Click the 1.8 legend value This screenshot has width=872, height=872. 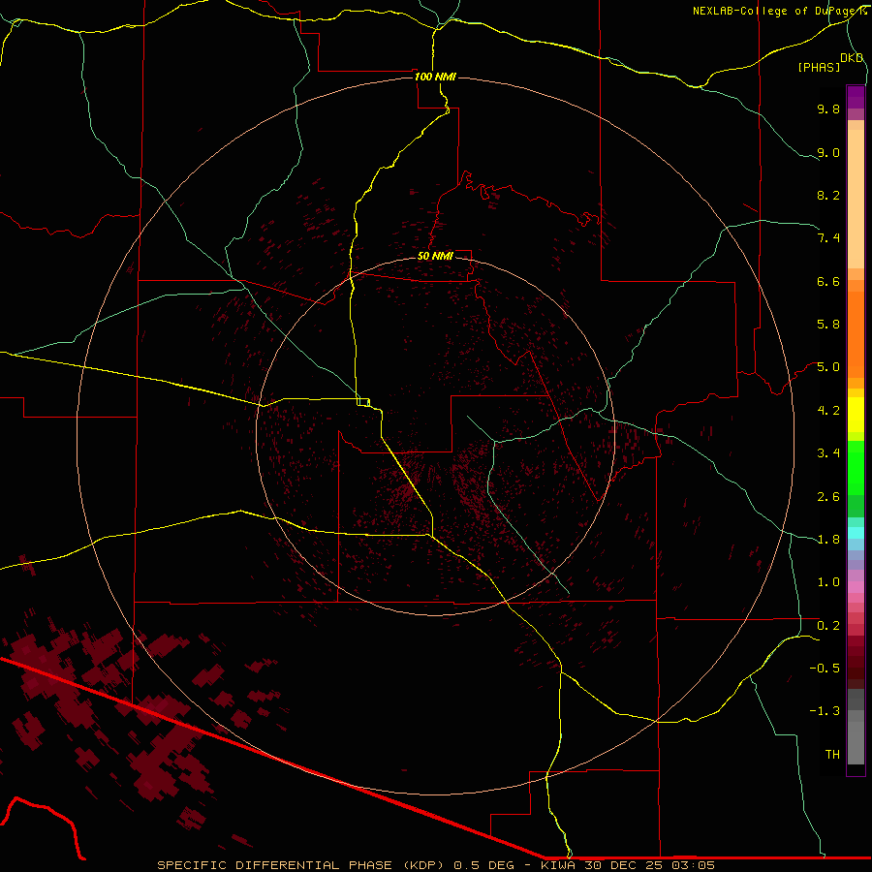(x=828, y=540)
